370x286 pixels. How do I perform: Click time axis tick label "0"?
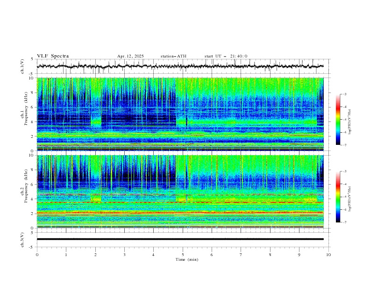tap(37, 255)
